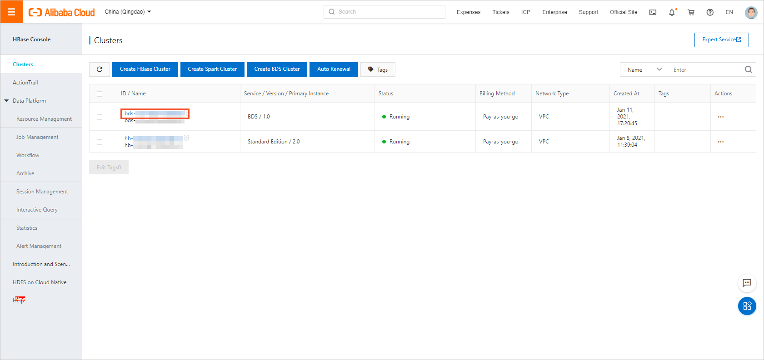This screenshot has height=360, width=764.
Task: Click the Expert Service link button
Action: [721, 40]
